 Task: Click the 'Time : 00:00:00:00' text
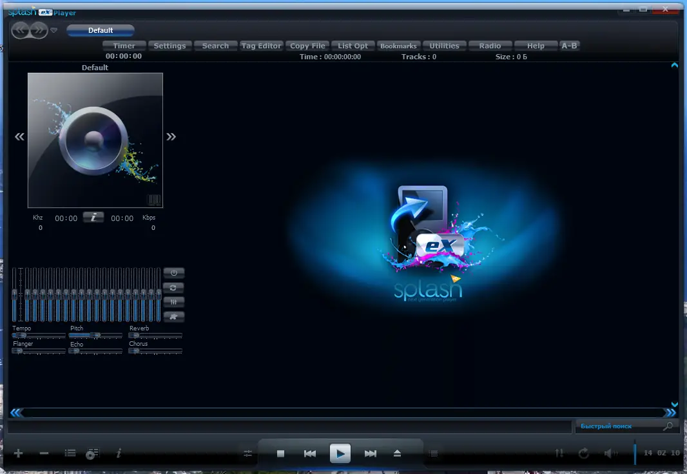[x=330, y=57]
